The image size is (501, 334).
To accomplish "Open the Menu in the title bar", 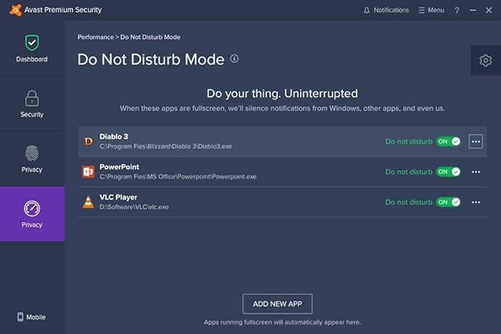I will (431, 10).
